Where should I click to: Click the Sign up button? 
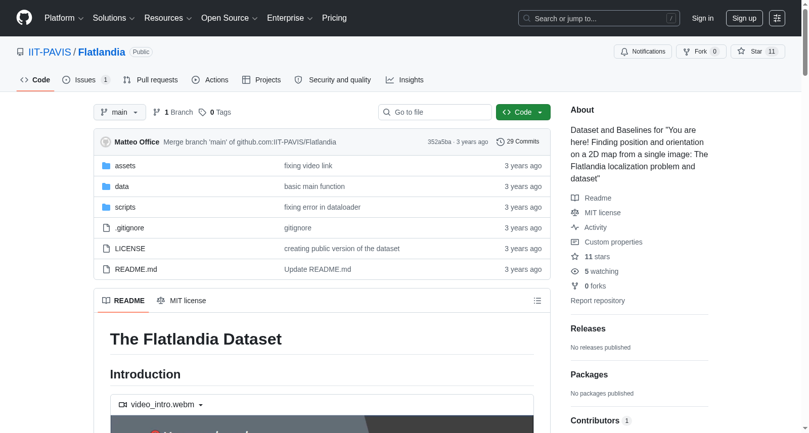(744, 18)
